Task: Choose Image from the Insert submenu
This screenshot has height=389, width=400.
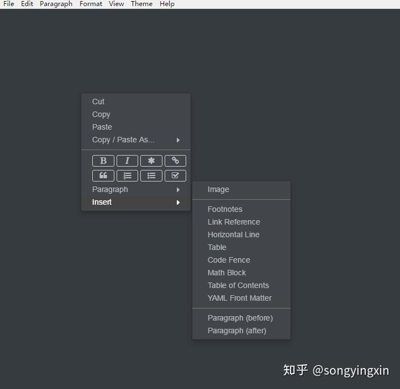Action: coord(241,189)
